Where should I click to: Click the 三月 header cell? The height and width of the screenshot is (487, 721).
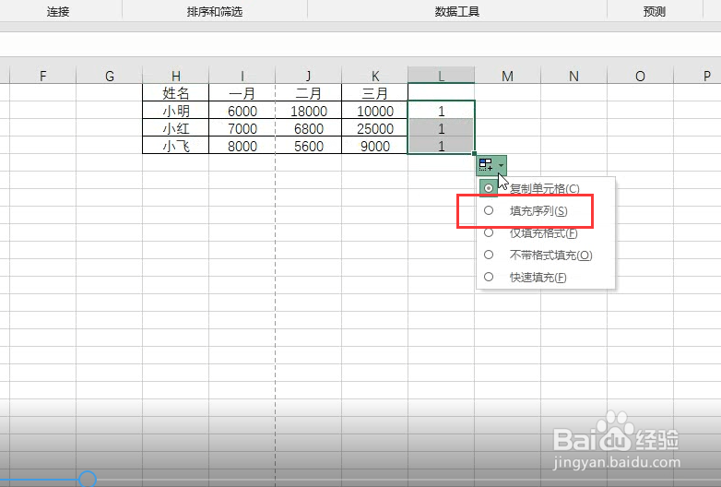374,93
